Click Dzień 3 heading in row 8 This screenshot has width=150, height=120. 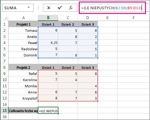[x=88, y=68]
